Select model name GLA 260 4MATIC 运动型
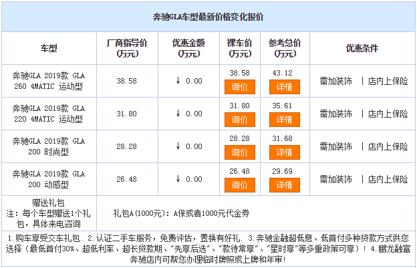417x268 pixels. (49, 81)
